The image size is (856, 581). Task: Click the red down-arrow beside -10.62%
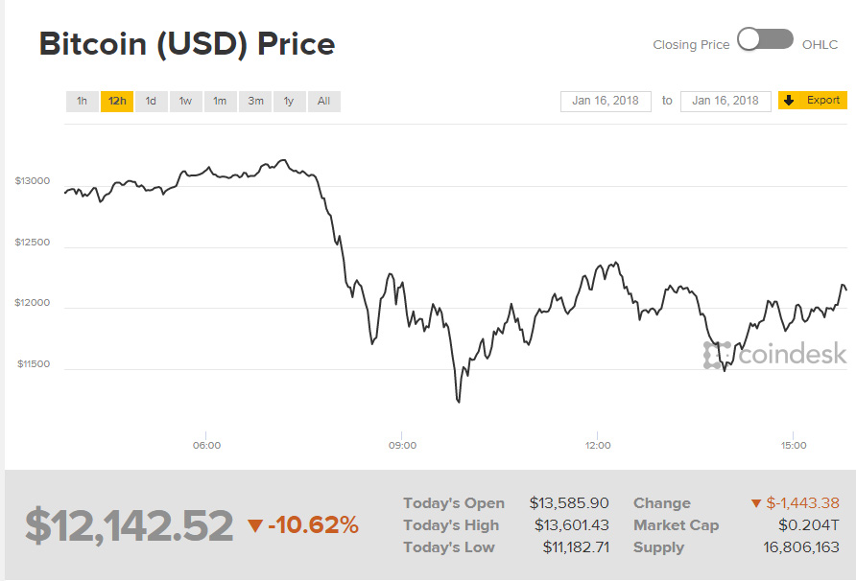tap(254, 525)
